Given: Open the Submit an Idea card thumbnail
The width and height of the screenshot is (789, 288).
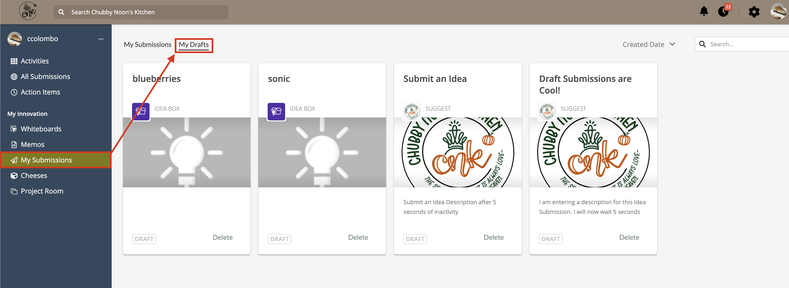Looking at the screenshot, I should (458, 152).
